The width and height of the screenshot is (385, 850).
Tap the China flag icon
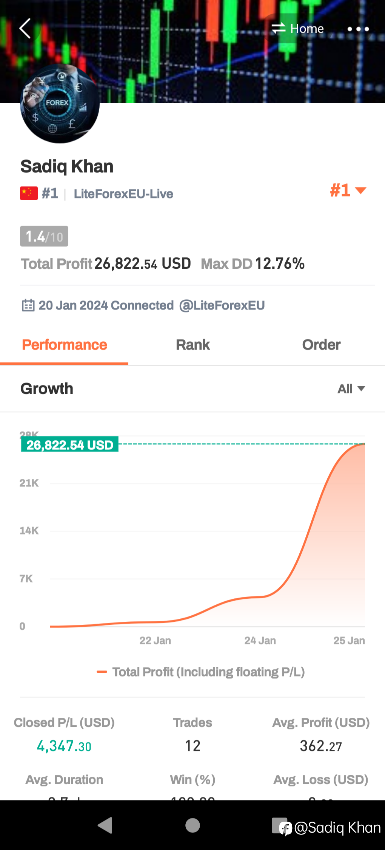tap(29, 193)
